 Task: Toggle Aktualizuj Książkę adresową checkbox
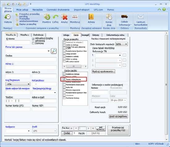click(33, 39)
